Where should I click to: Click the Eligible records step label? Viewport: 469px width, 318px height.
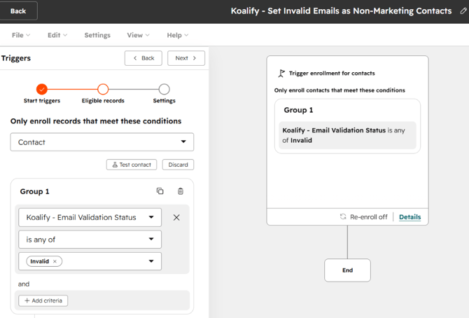click(x=103, y=101)
